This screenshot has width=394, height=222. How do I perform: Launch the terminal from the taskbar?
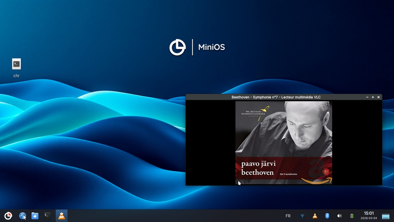[47, 216]
